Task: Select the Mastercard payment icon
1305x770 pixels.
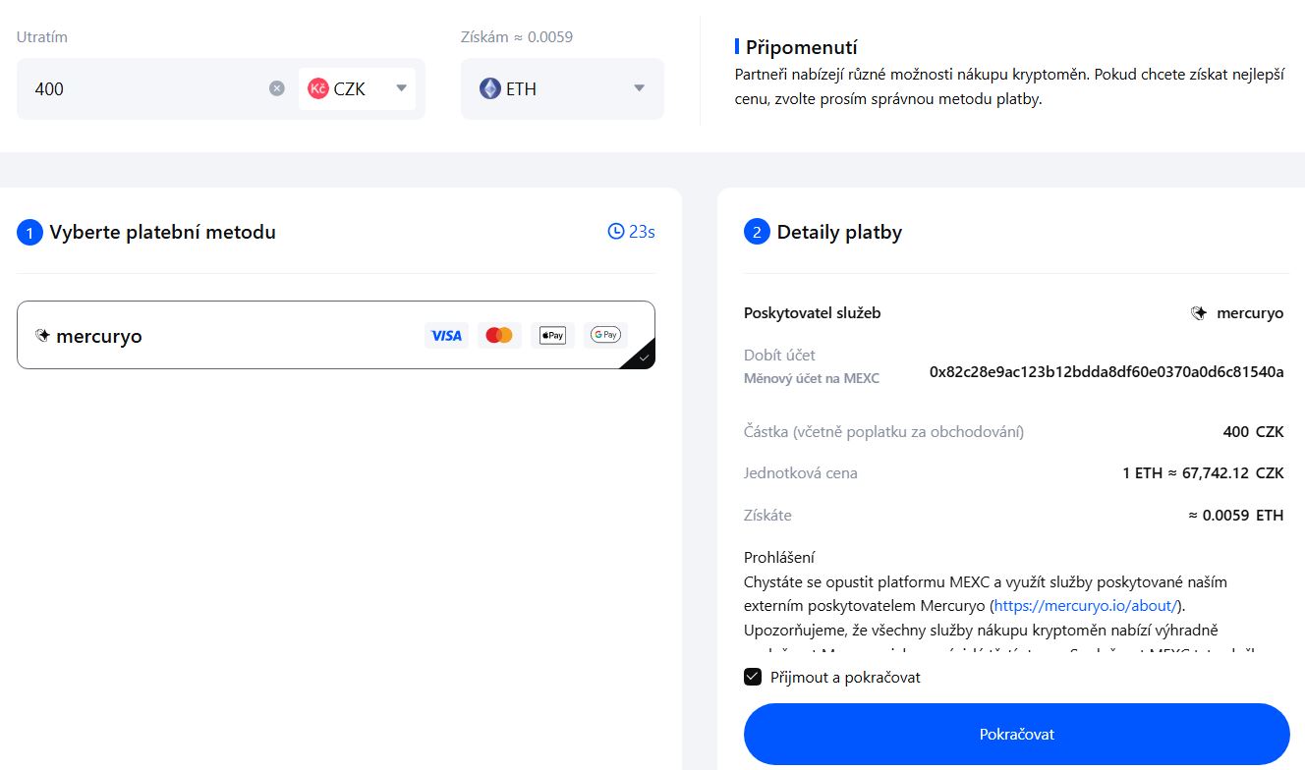Action: [x=499, y=335]
